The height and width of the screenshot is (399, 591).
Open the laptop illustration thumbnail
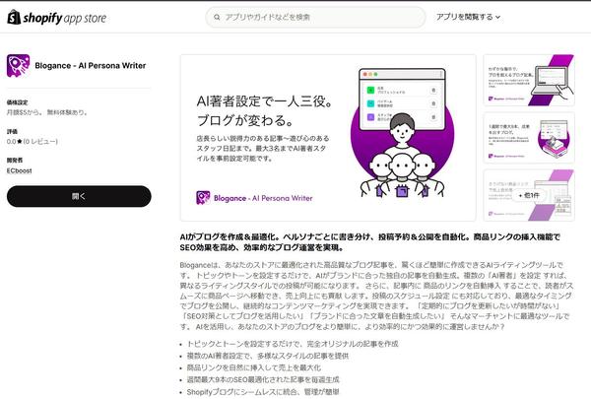529,80
